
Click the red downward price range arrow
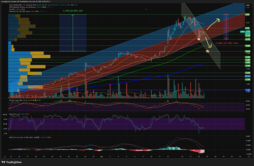coord(226,26)
